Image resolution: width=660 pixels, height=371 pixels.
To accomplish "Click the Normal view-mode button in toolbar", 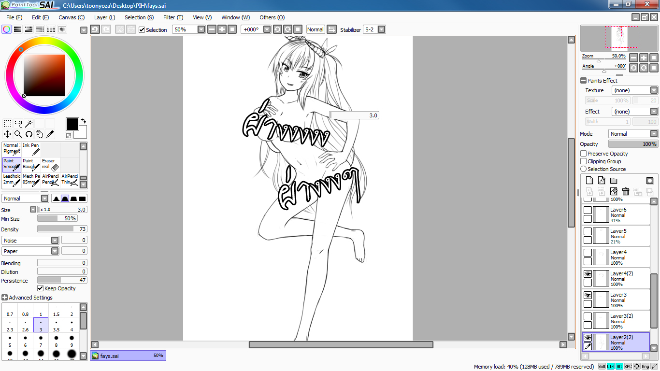I will (x=315, y=29).
